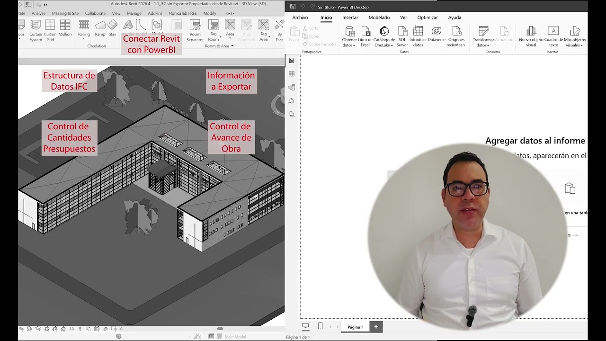
Task: Open the Manage tab in Revit
Action: (x=134, y=13)
